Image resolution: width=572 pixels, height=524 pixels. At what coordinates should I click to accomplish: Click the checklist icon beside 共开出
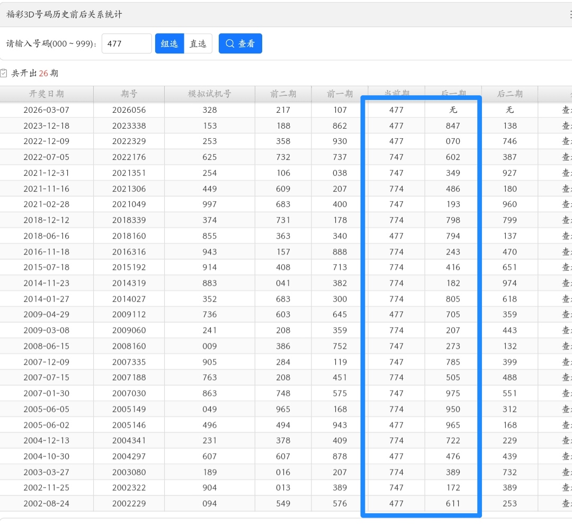(4, 73)
